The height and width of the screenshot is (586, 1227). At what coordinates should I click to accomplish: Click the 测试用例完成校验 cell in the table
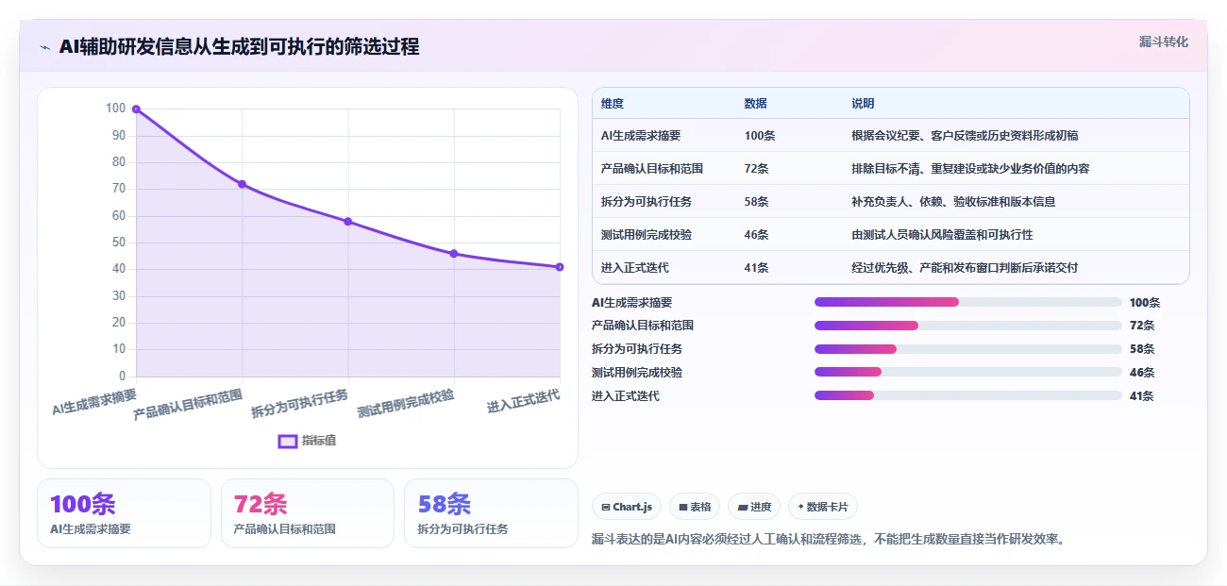[x=647, y=234]
